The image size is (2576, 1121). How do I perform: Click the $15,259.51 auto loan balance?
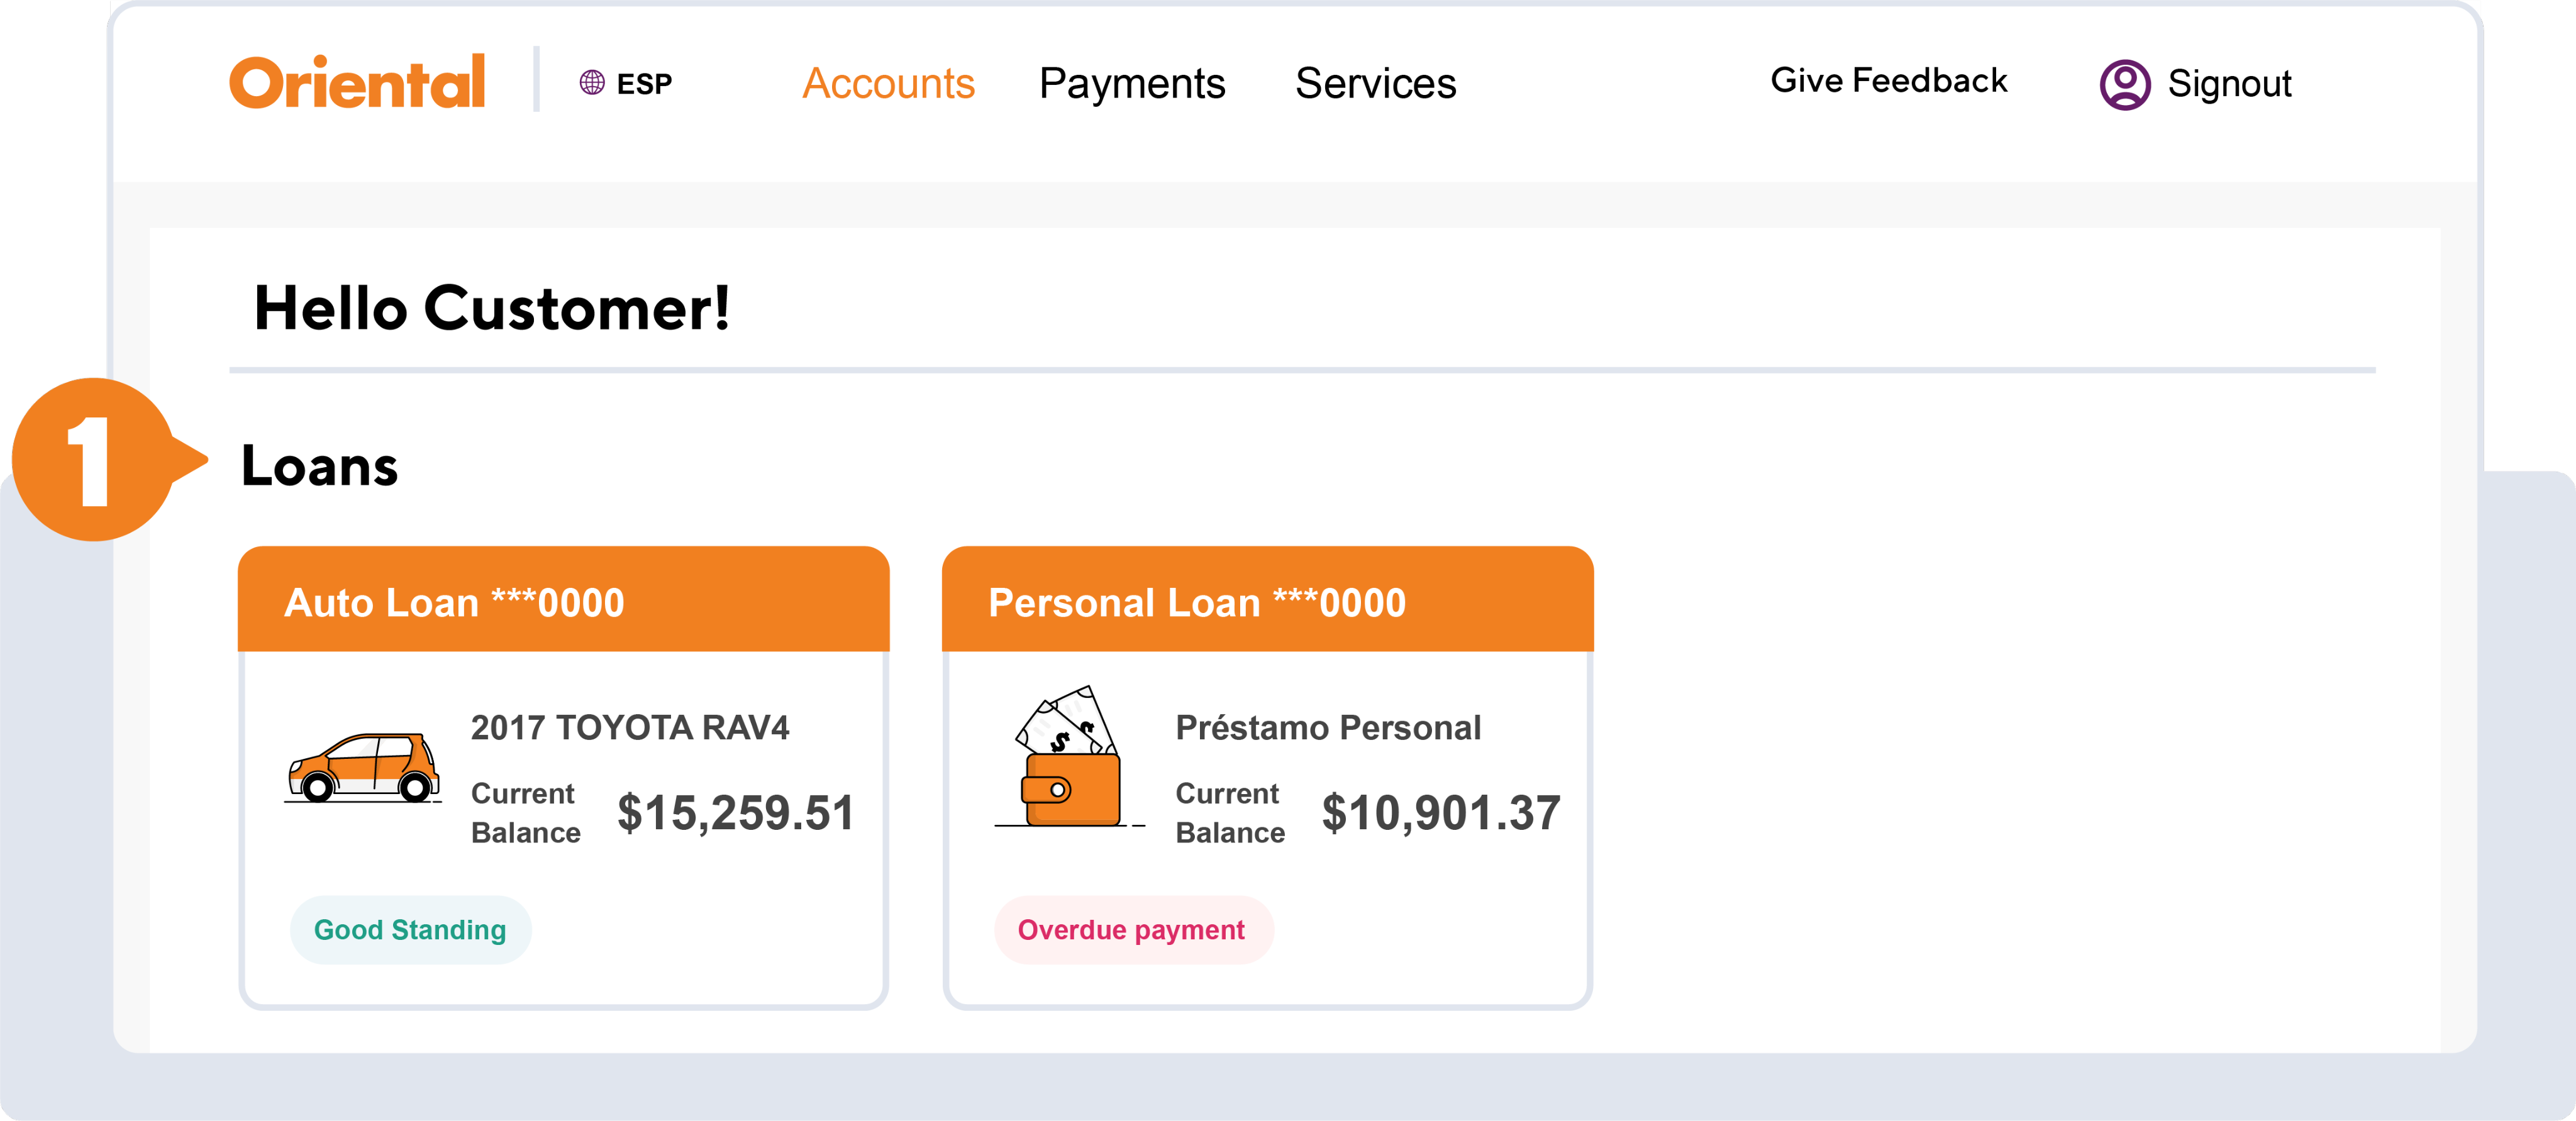pos(736,812)
